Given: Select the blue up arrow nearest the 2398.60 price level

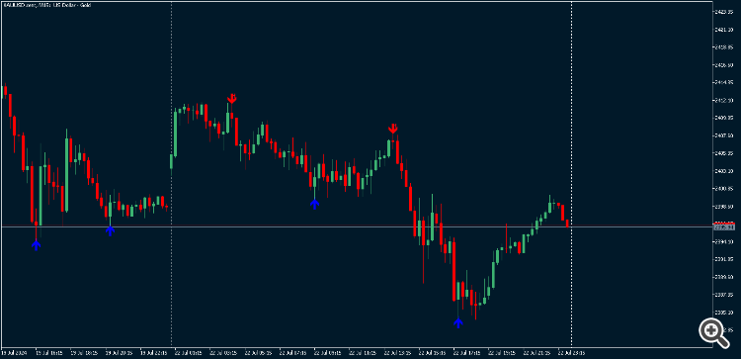Looking at the screenshot, I should [314, 204].
